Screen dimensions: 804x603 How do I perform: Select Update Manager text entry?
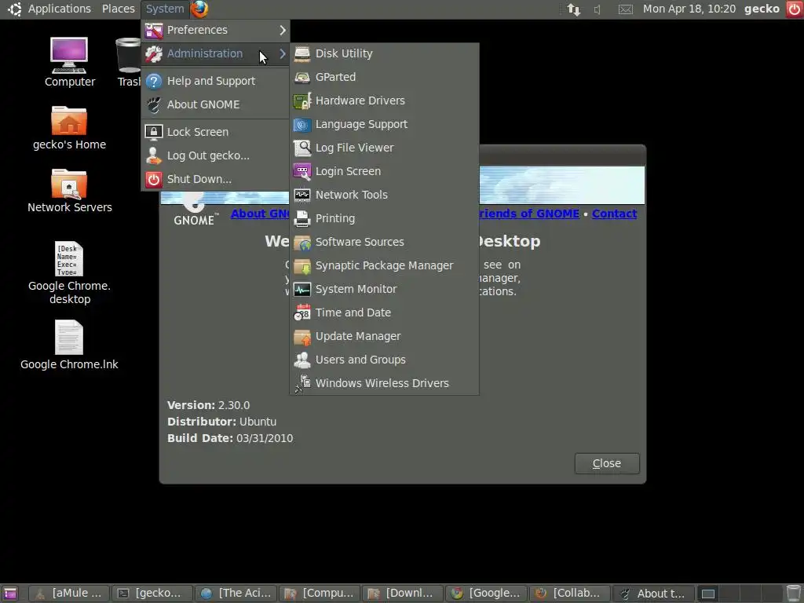point(358,336)
